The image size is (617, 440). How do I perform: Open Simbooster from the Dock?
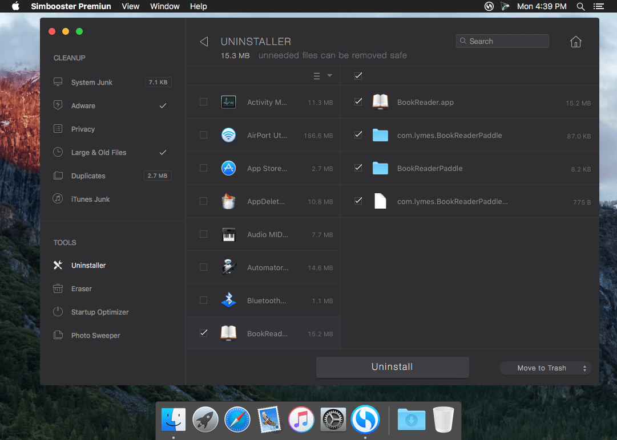coord(365,419)
